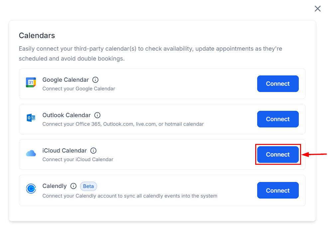
Task: Click the Beta badge on Calendly
Action: (88, 186)
